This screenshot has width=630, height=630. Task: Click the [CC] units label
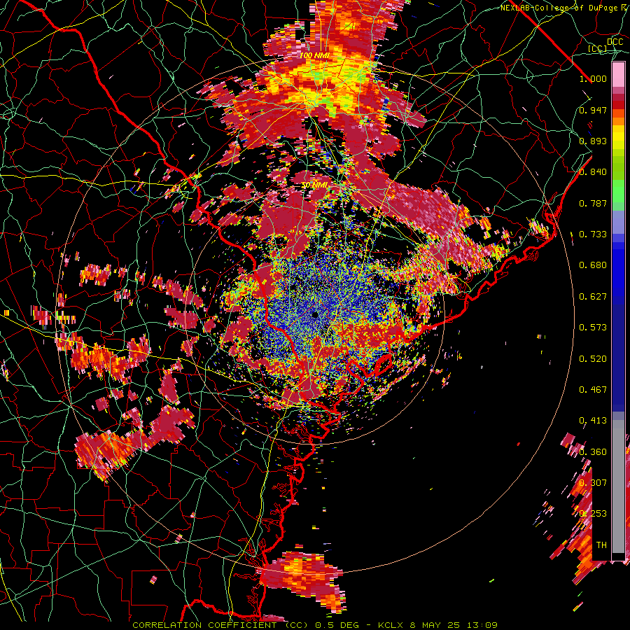click(x=598, y=48)
